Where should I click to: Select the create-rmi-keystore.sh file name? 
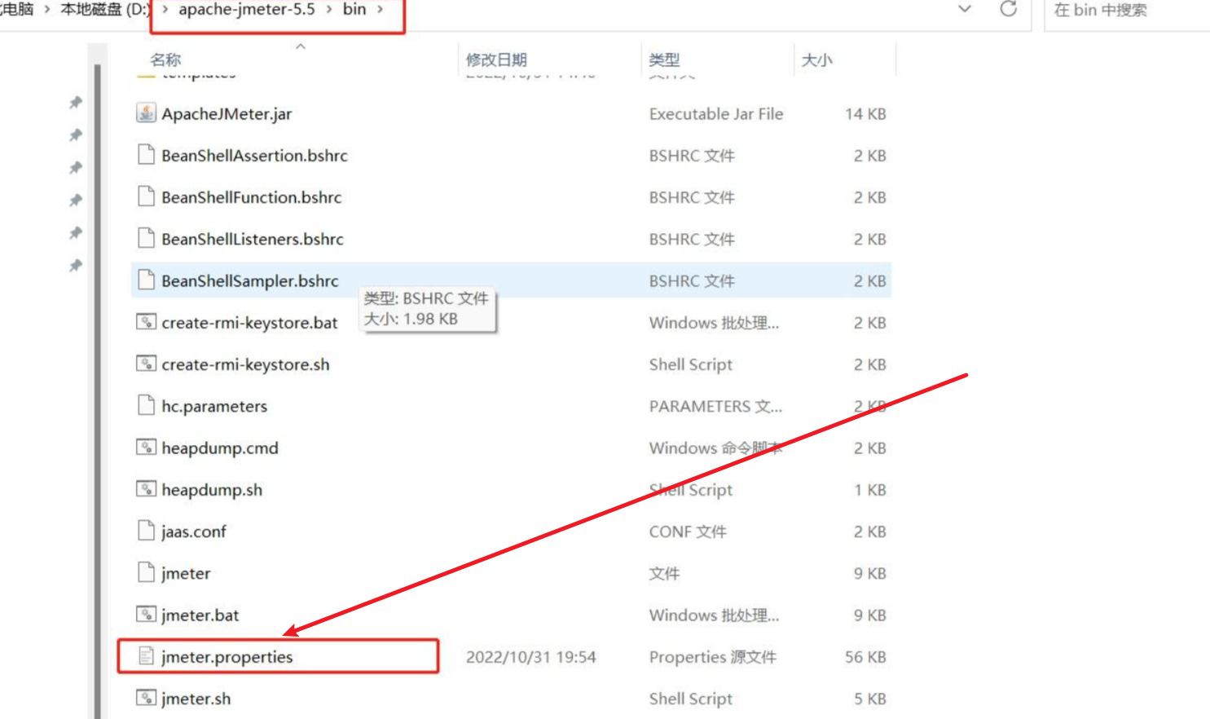pyautogui.click(x=245, y=364)
